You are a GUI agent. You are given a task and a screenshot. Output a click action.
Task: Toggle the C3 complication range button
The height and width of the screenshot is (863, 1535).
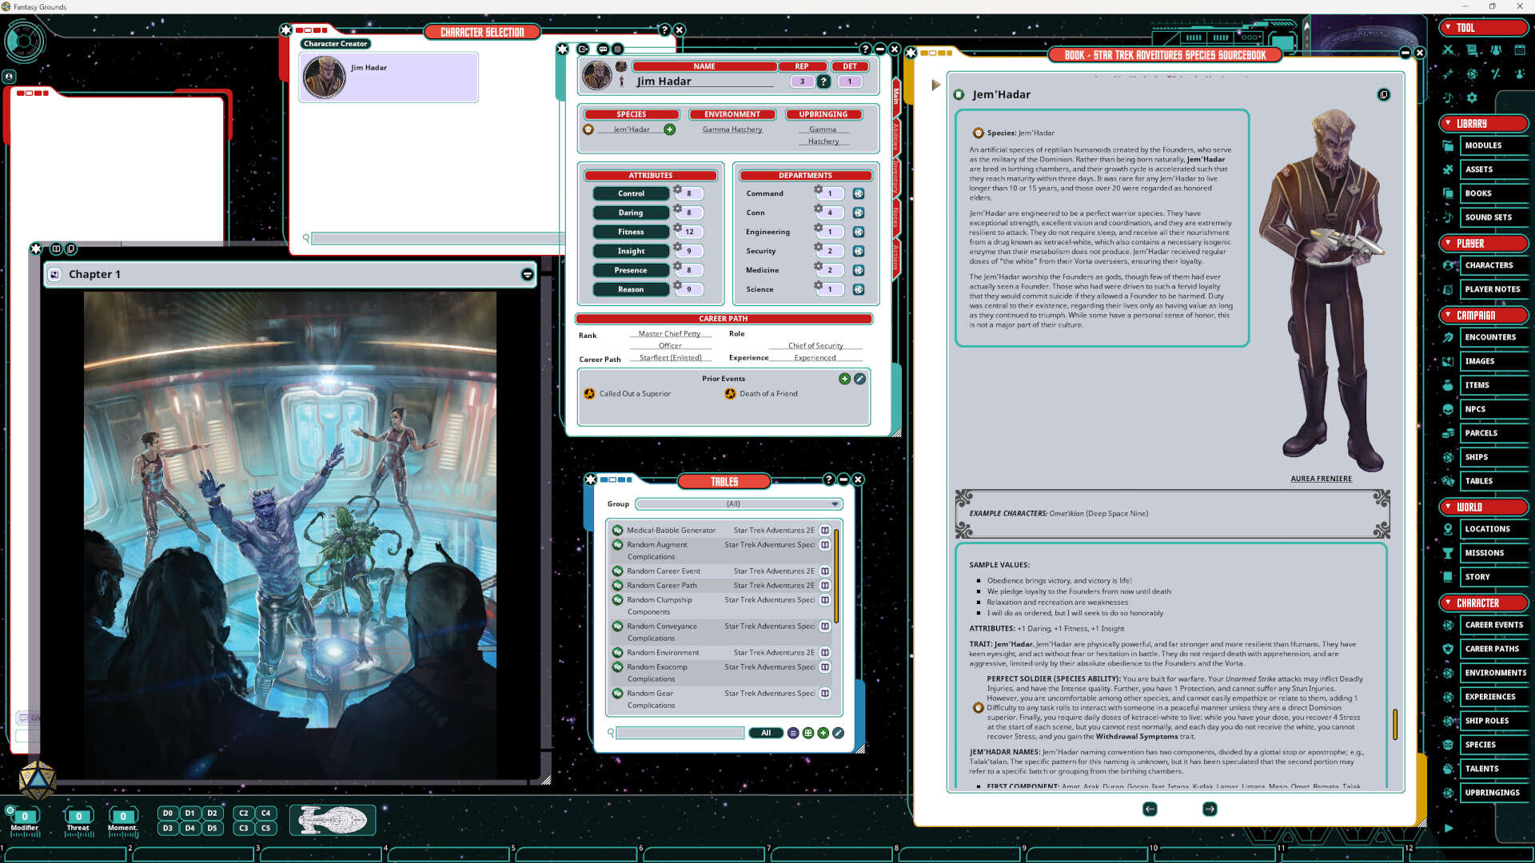(x=244, y=828)
